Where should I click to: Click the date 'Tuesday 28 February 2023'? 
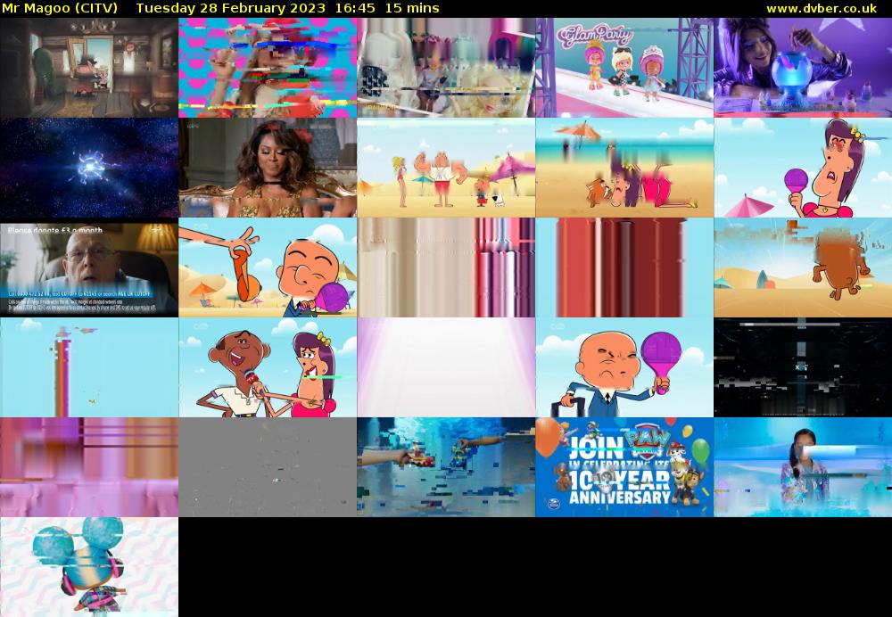point(230,8)
